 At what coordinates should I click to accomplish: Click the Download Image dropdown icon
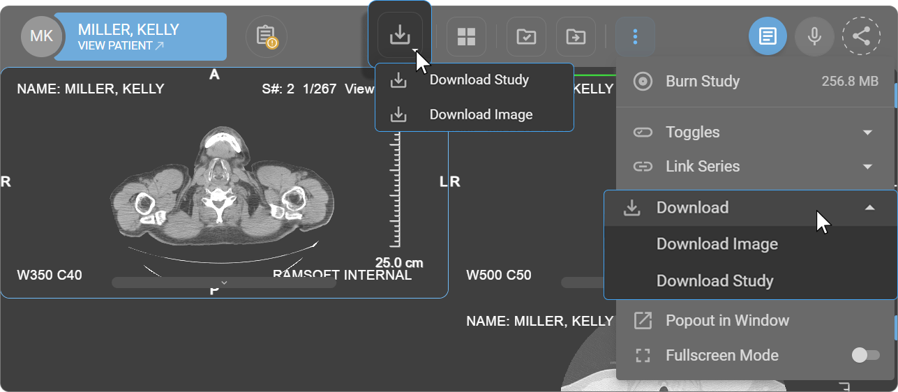point(398,114)
